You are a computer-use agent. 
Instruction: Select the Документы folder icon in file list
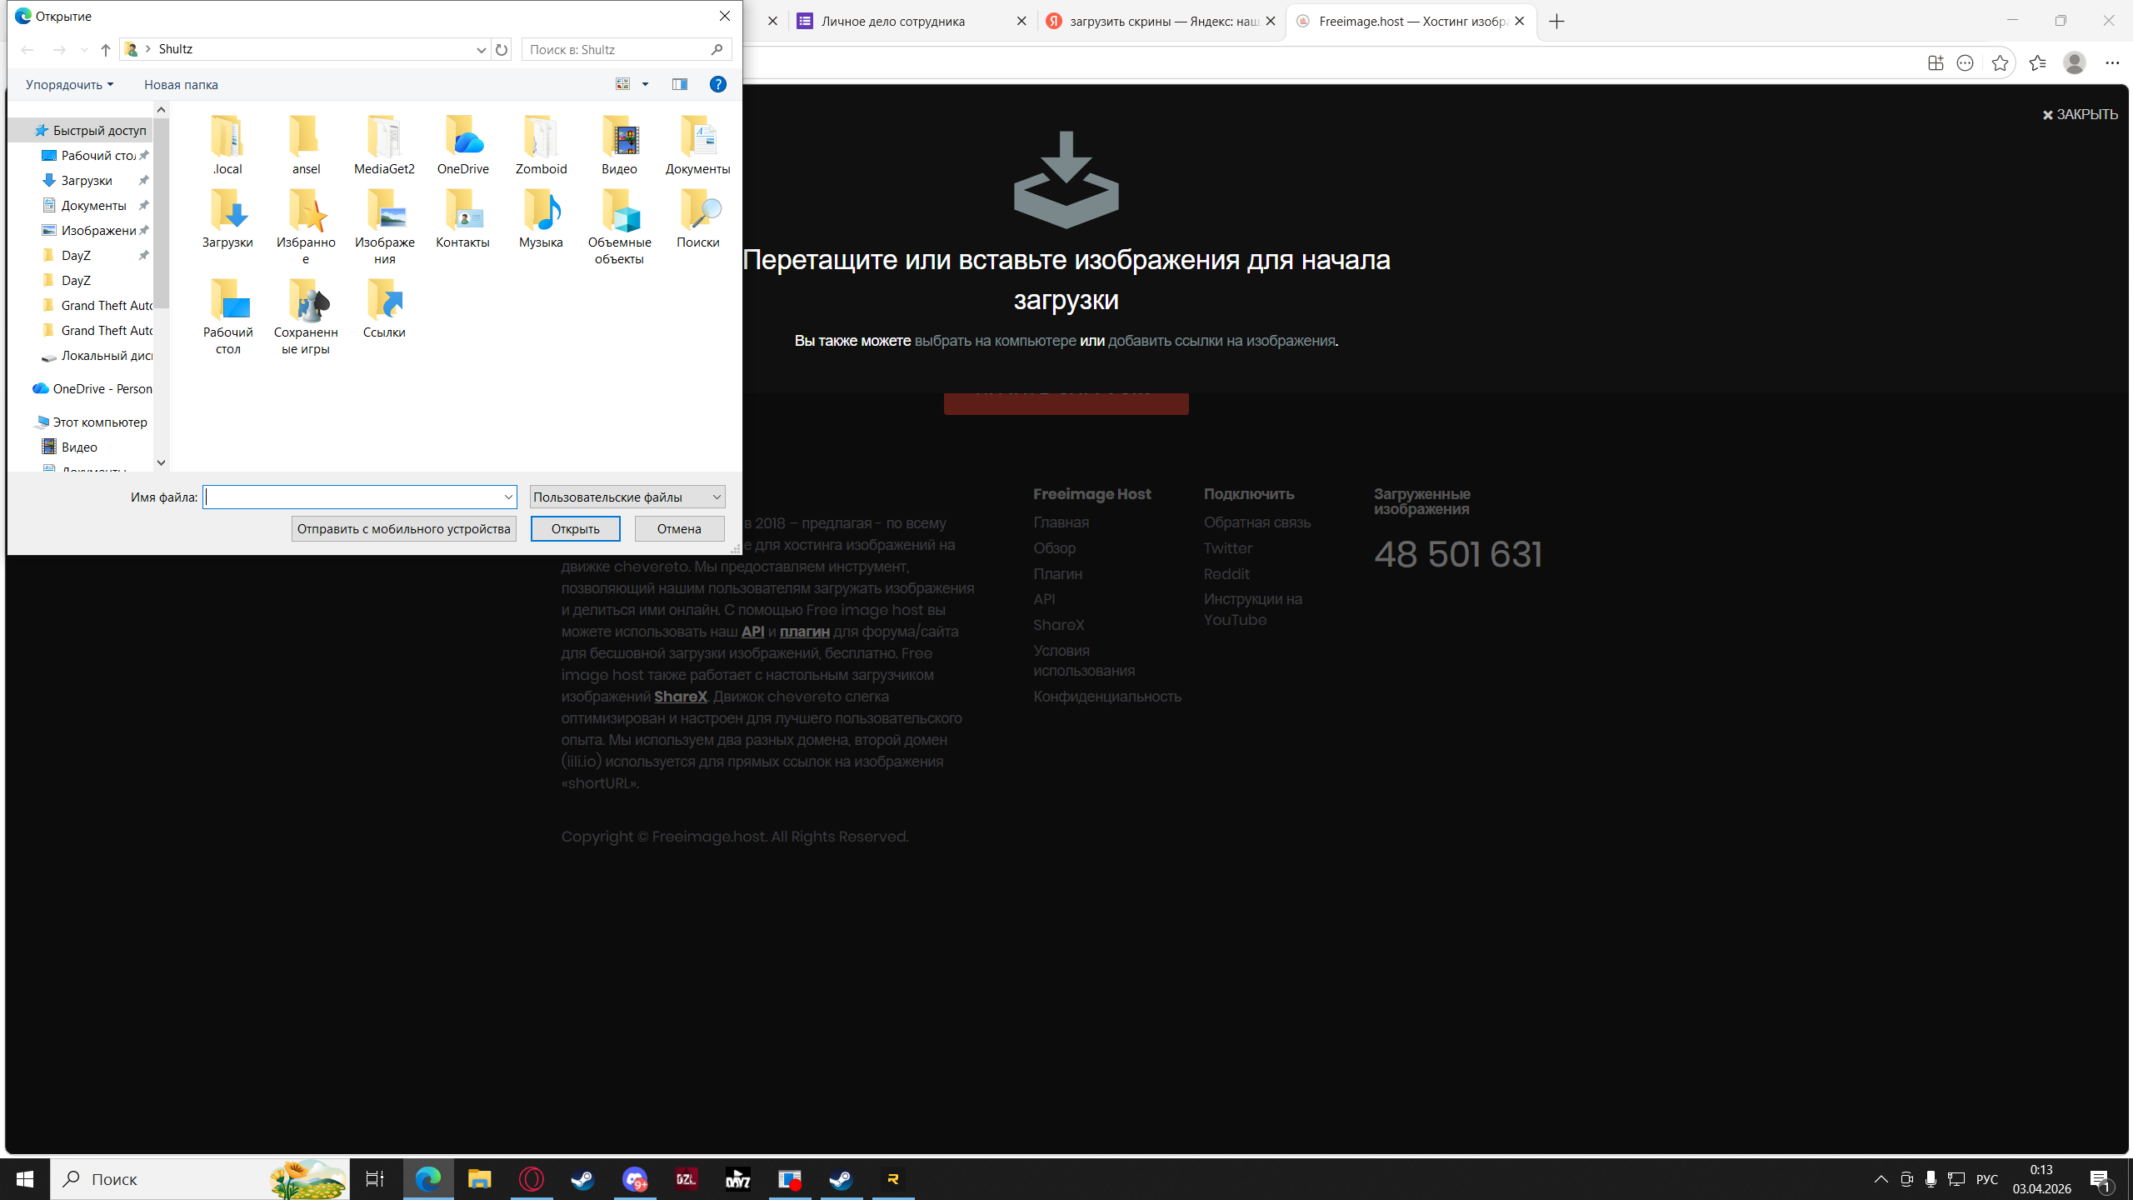pos(697,145)
